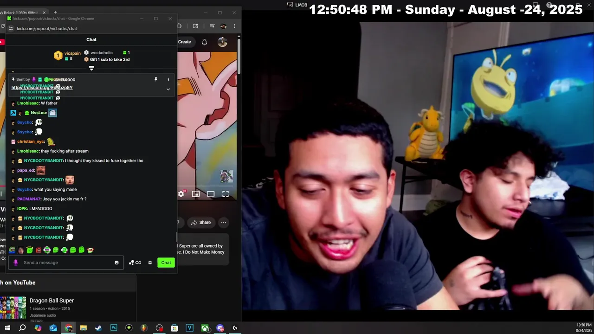
Task: Click the YouTube page scrollbar
Action: [239, 56]
